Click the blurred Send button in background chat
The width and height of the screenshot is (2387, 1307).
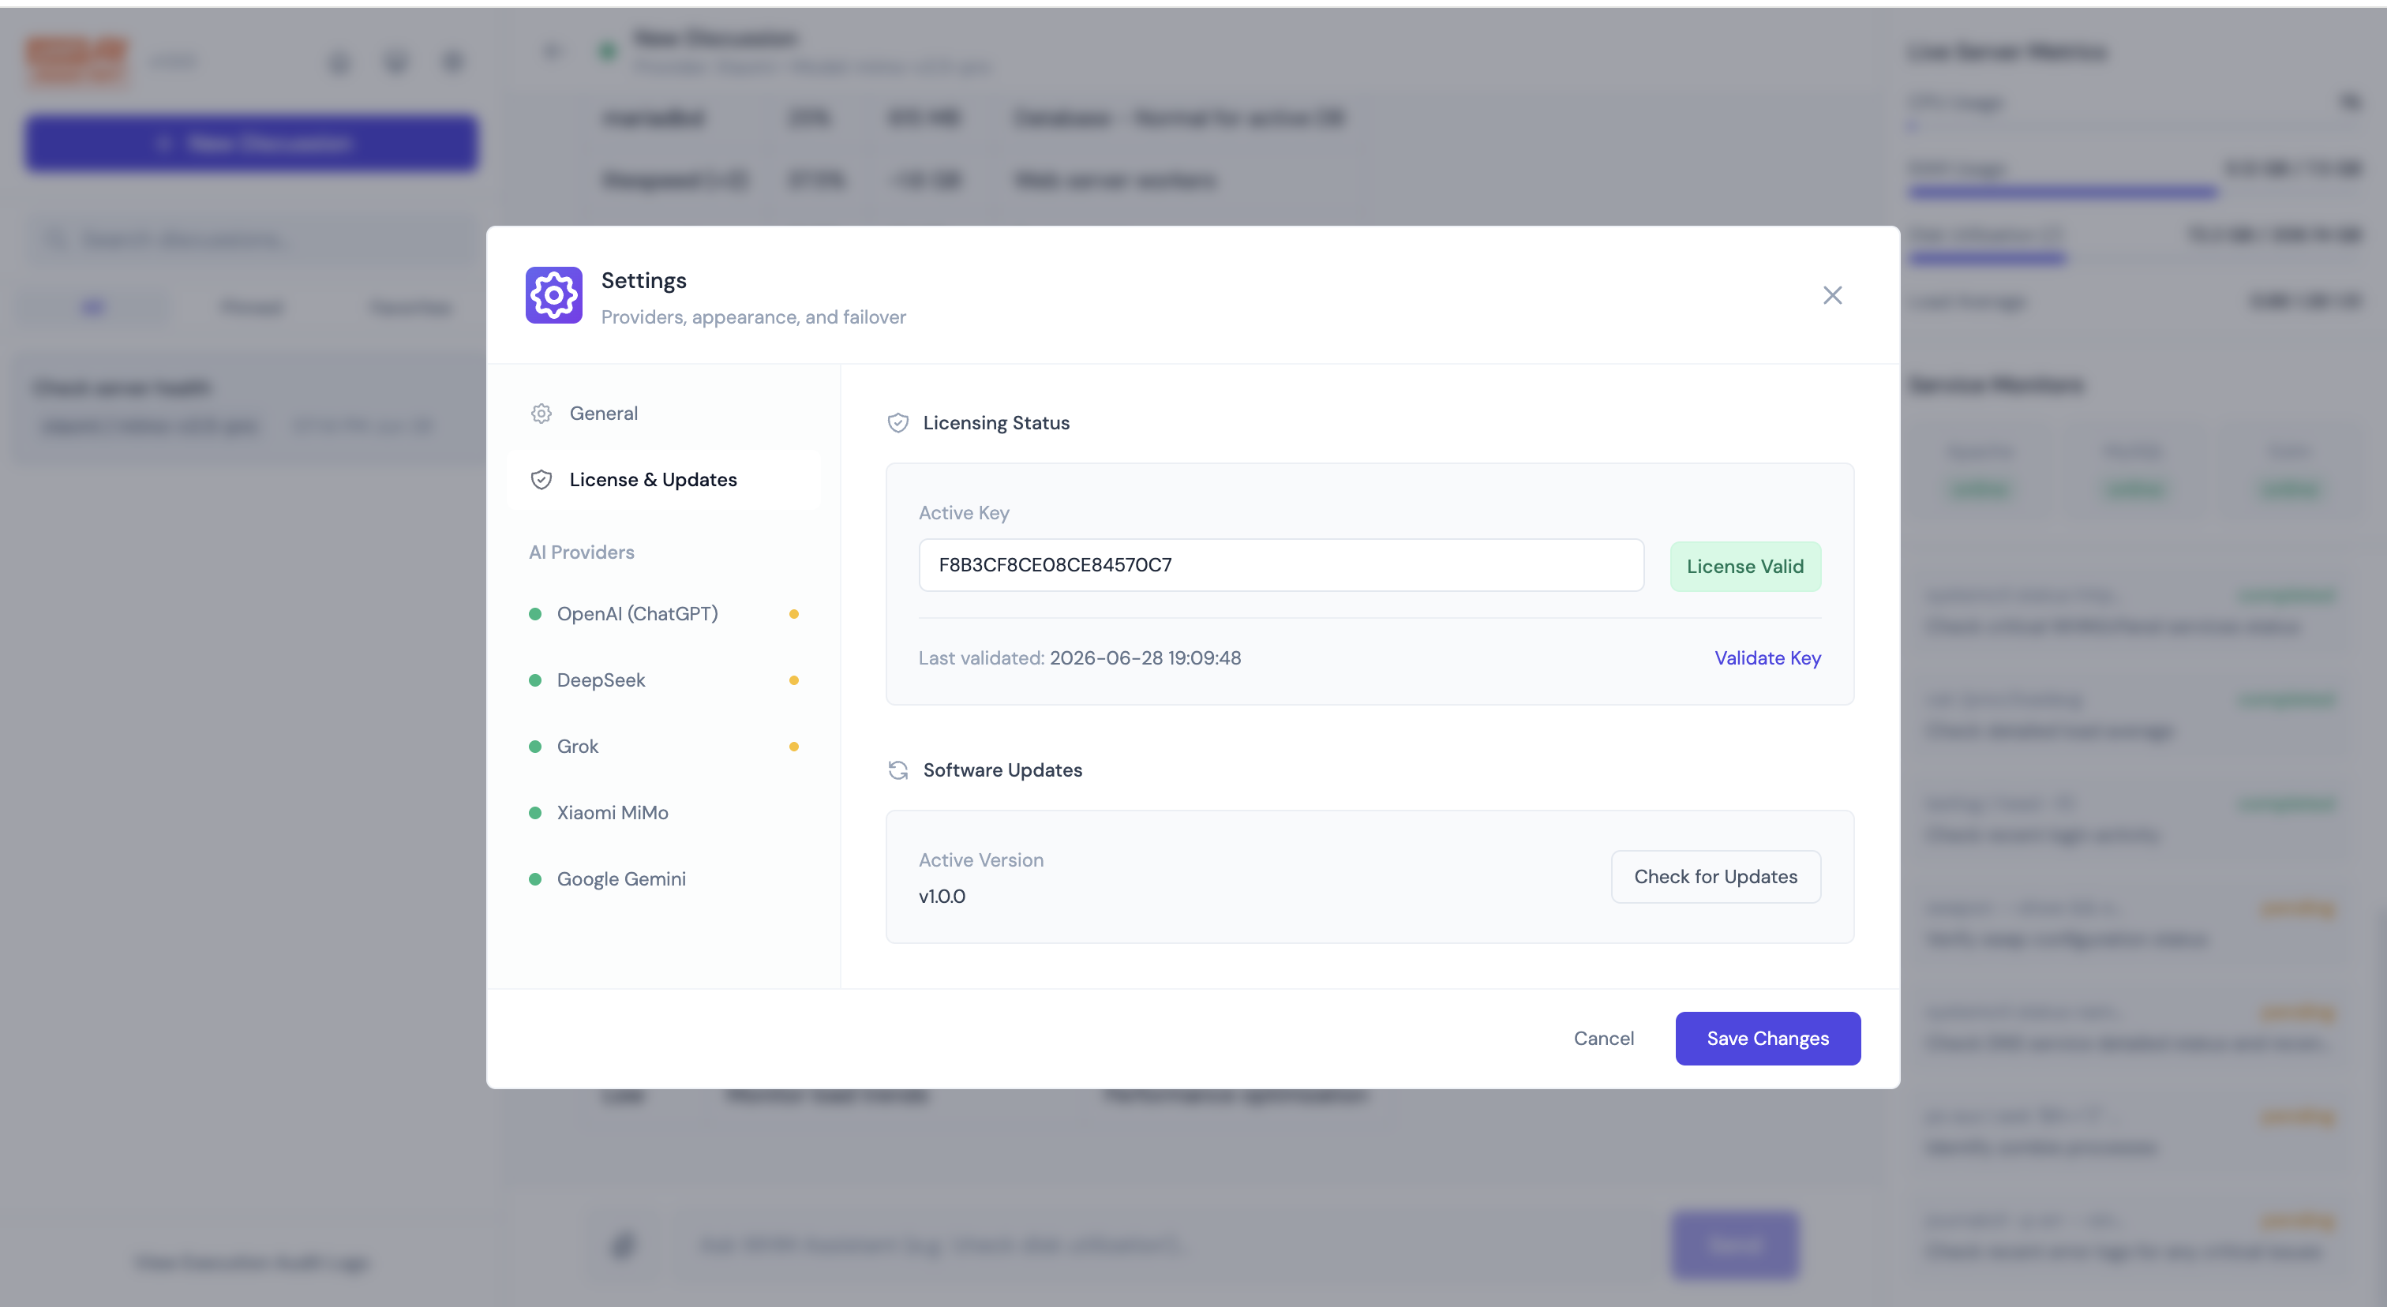1735,1246
